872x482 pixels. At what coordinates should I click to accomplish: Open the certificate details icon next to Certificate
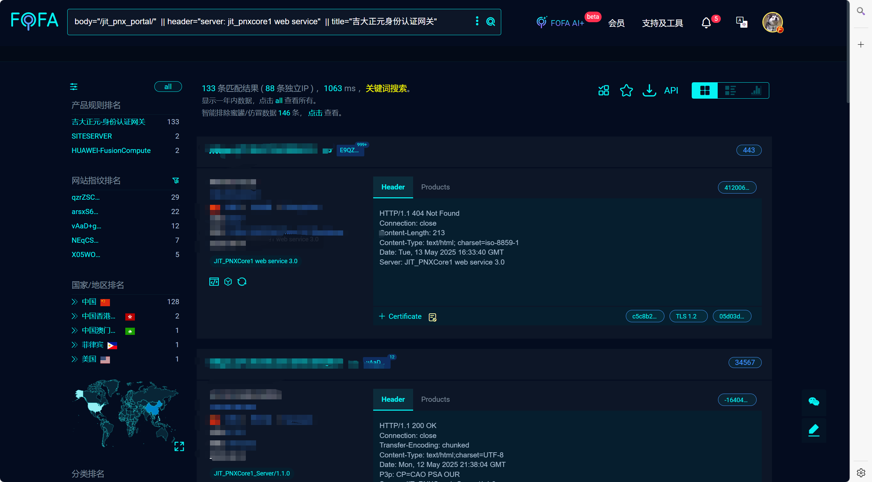(433, 317)
